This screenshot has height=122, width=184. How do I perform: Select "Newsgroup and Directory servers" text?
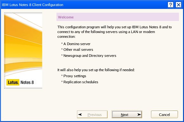90,56
